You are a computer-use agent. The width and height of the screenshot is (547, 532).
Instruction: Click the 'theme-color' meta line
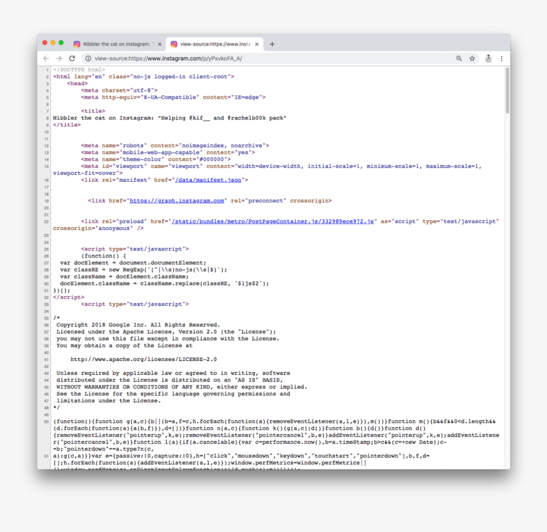pos(156,160)
